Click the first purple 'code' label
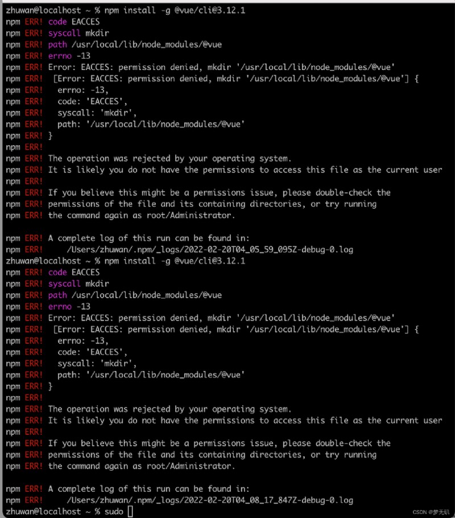455x518 pixels. click(x=57, y=22)
